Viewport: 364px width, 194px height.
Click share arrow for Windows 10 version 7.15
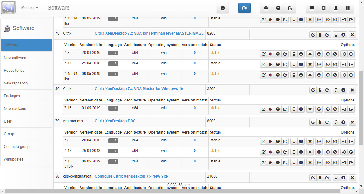[285, 109]
